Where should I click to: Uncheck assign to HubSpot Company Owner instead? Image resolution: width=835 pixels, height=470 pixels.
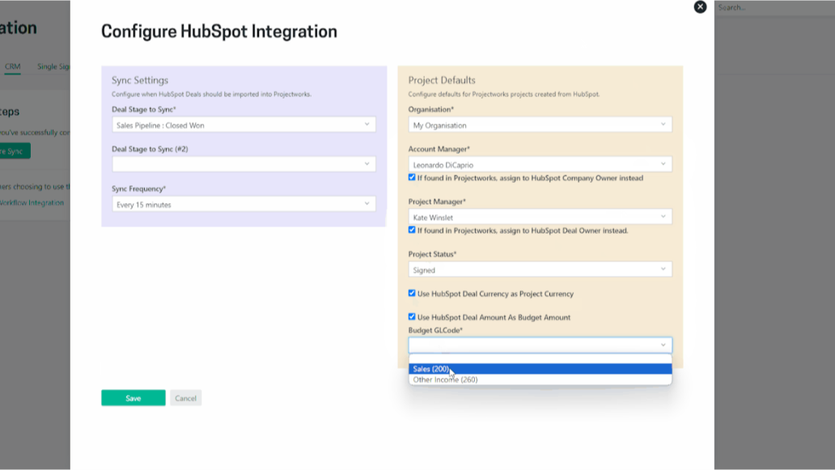tap(412, 178)
